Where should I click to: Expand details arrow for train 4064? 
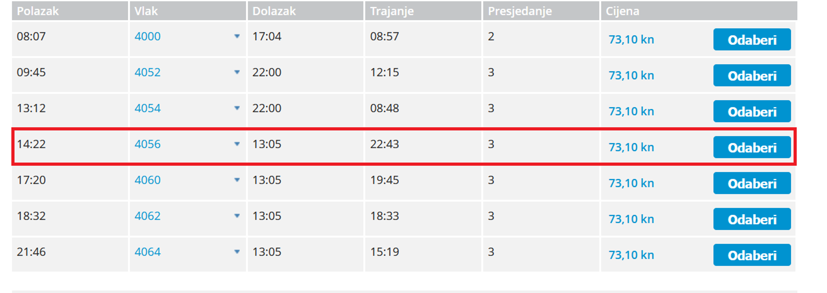point(237,252)
